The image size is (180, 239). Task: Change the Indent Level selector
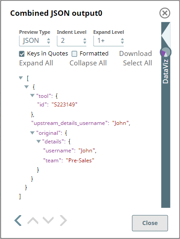[72, 41]
